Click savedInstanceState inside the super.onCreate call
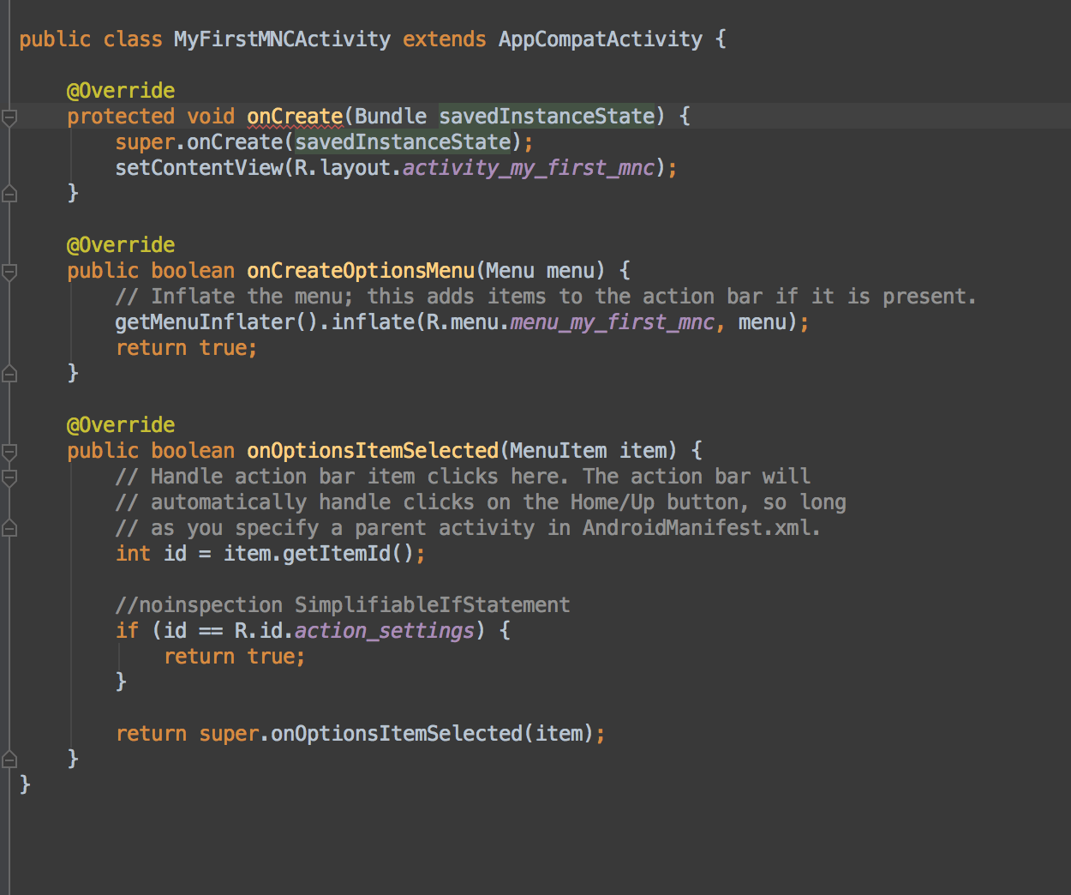This screenshot has width=1071, height=895. (x=403, y=142)
